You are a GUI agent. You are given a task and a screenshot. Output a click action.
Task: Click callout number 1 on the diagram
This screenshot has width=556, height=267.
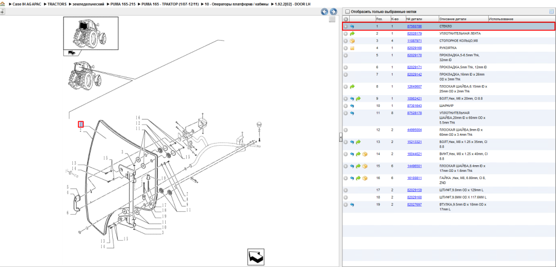click(81, 124)
